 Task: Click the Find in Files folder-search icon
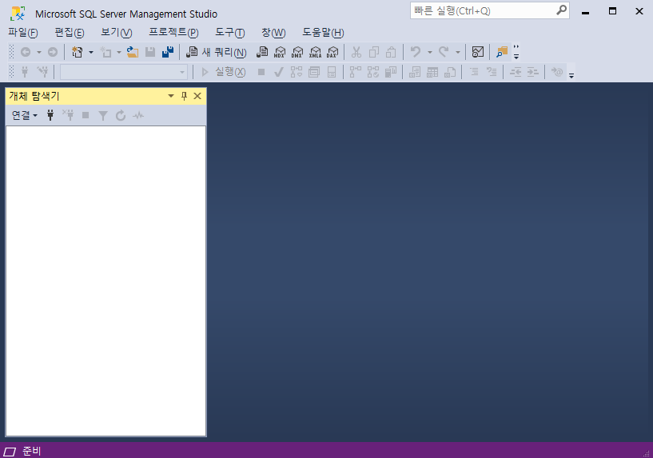coord(502,52)
